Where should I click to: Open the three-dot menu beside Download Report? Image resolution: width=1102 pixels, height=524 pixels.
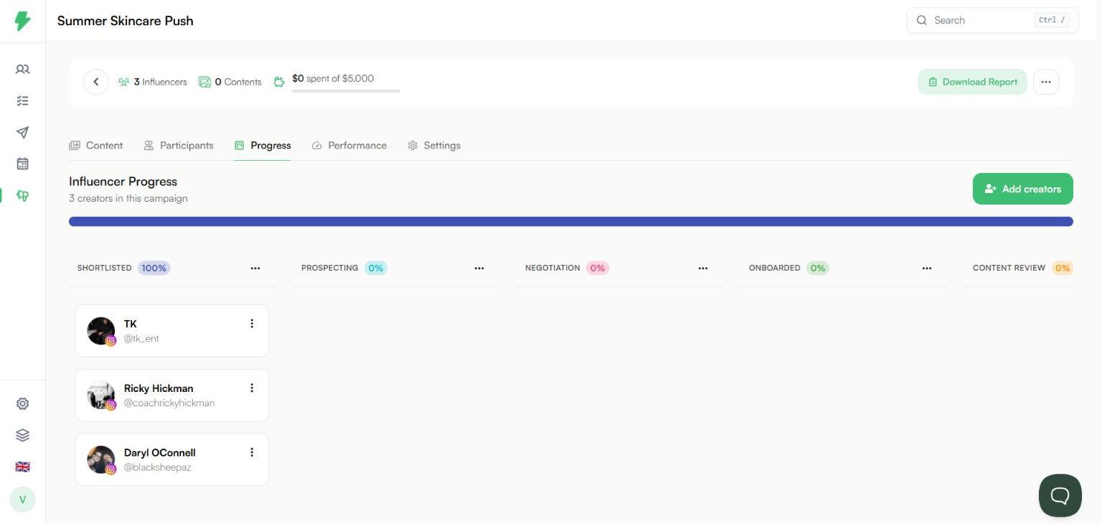click(1046, 82)
